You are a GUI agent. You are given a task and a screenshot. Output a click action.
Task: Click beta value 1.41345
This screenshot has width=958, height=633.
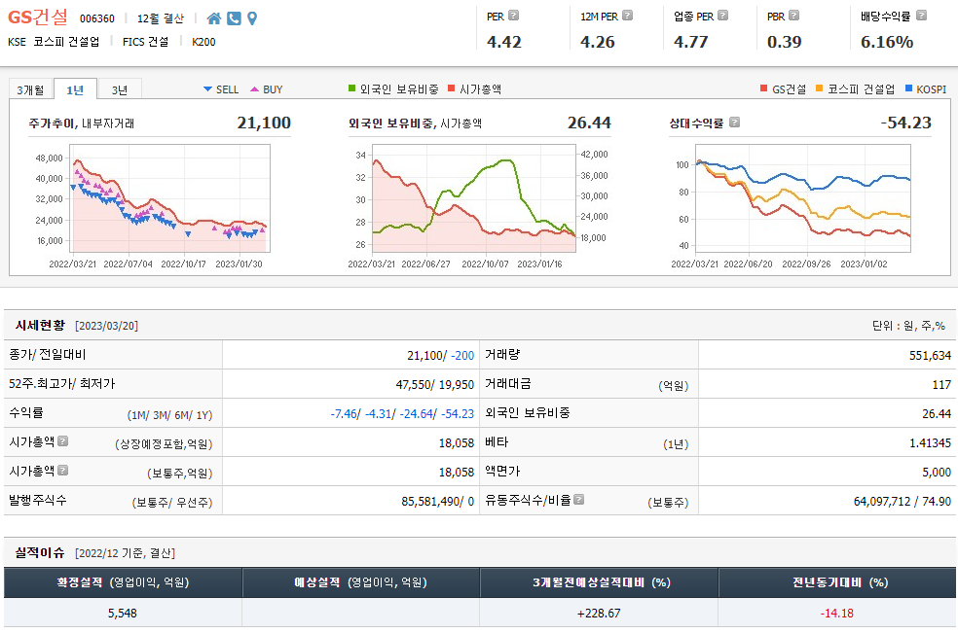[930, 443]
